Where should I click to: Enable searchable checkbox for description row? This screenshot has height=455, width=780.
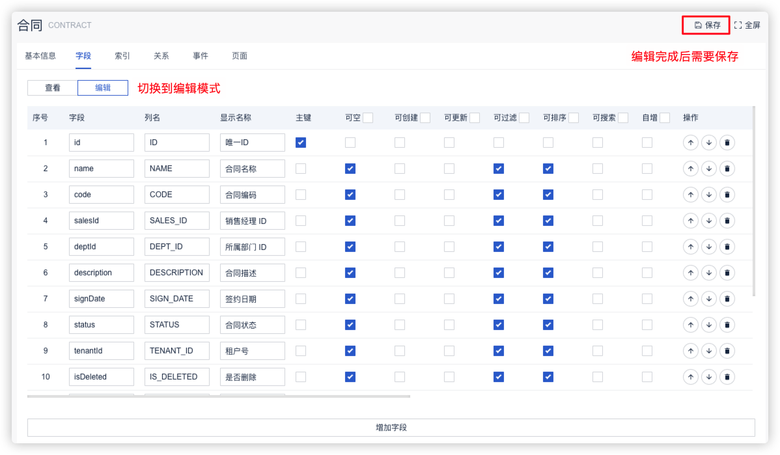[x=598, y=273]
